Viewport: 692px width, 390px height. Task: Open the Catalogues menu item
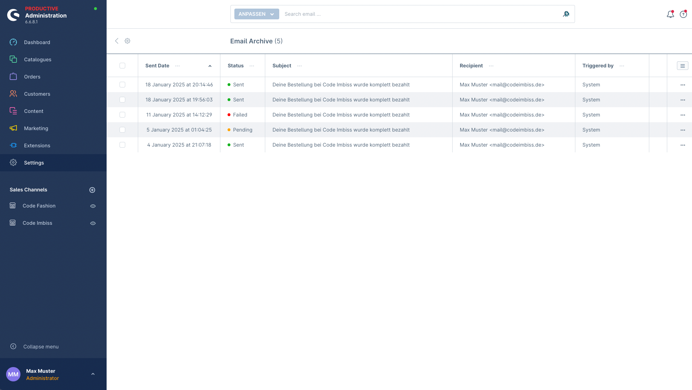click(53, 60)
